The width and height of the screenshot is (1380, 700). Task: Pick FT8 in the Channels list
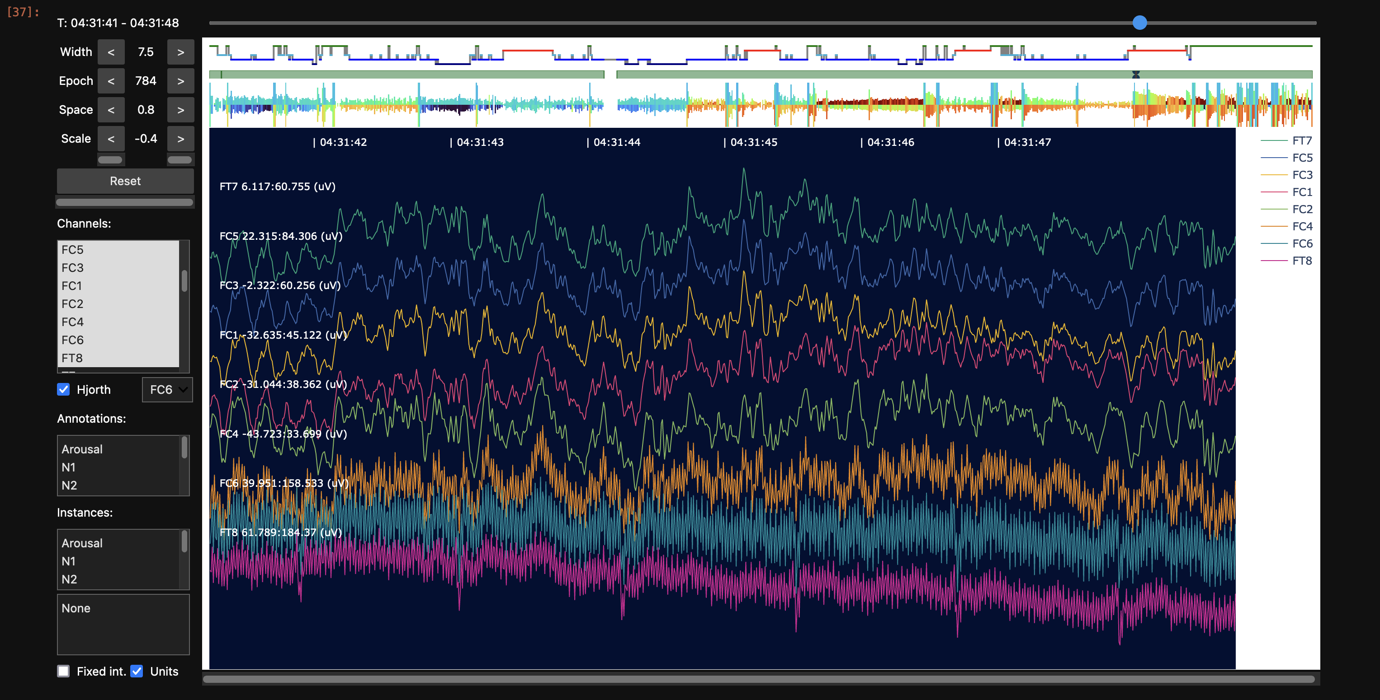(x=72, y=358)
